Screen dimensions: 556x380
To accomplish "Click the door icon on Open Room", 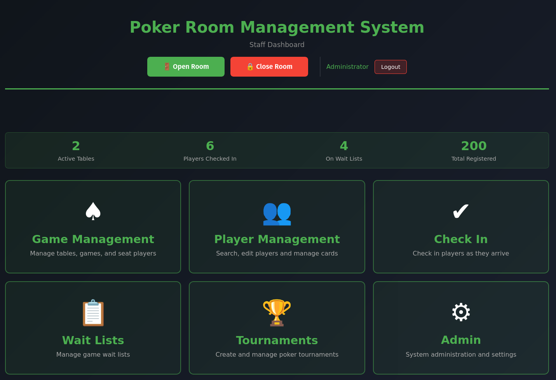I will (x=167, y=67).
